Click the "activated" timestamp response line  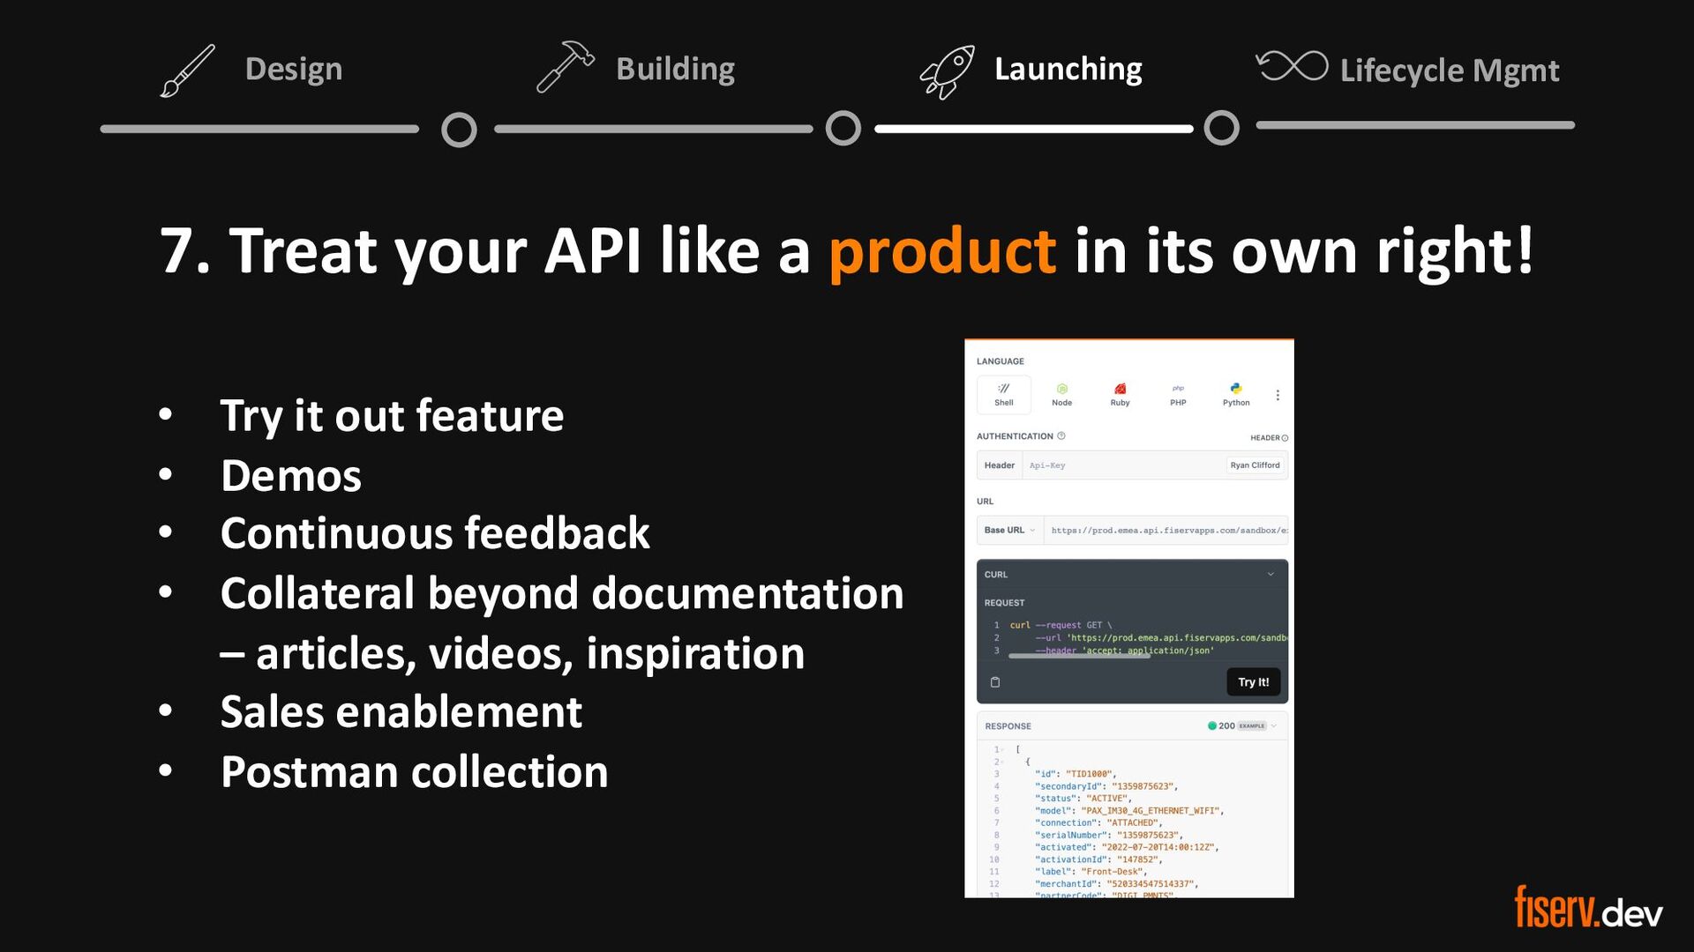coord(1127,847)
